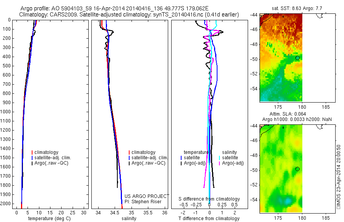The width and height of the screenshot is (344, 222).
Task: Click 'temperature' heading in difference legend
Action: pyautogui.click(x=196, y=152)
